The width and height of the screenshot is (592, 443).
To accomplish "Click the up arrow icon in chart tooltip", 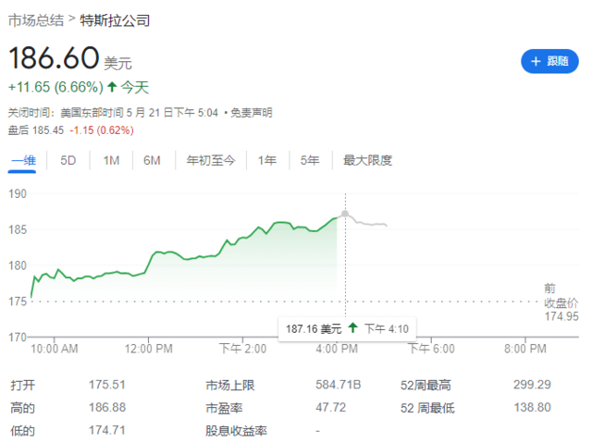I will 353,328.
